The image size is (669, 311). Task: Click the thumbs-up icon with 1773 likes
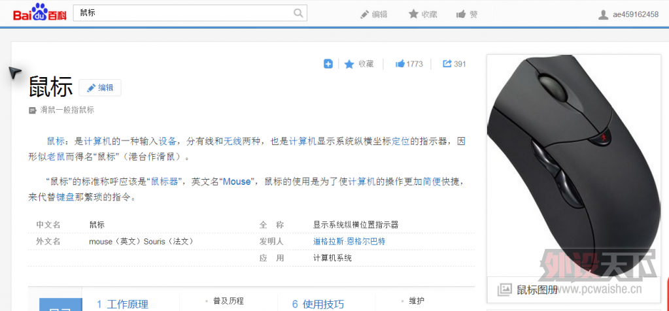point(400,64)
